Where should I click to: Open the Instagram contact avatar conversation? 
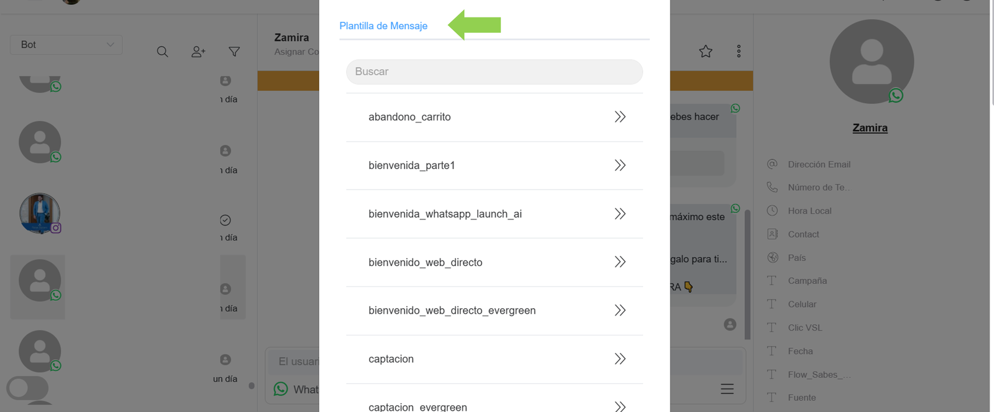pos(40,213)
